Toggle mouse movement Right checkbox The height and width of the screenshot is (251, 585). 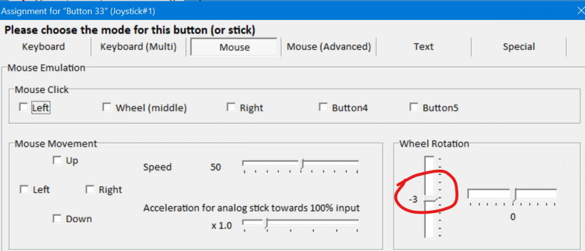pos(90,190)
